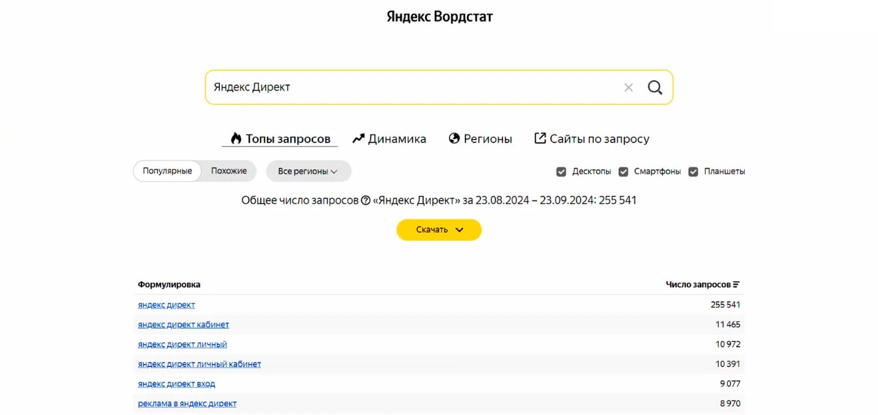Open the Сайты по запросу external link
Viewport: 878px width, 415px height.
(592, 139)
